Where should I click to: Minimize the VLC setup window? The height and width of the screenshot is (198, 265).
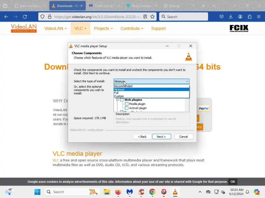(x=167, y=46)
